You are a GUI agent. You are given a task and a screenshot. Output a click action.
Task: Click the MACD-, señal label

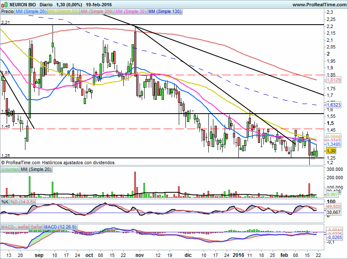pyautogui.click(x=15, y=227)
